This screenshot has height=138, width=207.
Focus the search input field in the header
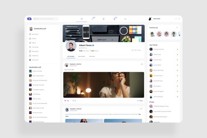[x=46, y=19]
